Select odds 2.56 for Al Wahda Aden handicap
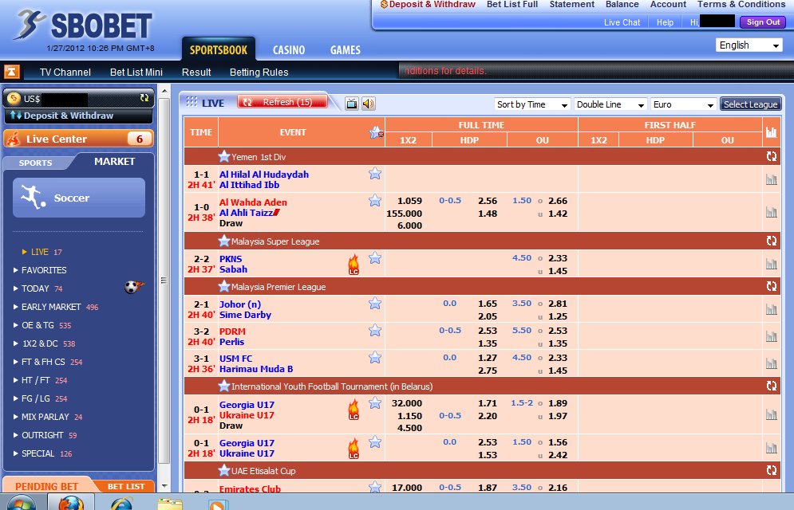Image resolution: width=794 pixels, height=510 pixels. tap(487, 201)
